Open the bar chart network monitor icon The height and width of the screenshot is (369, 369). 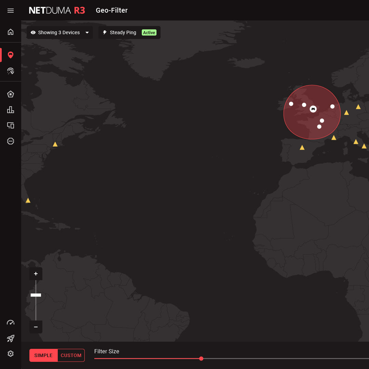tap(11, 110)
